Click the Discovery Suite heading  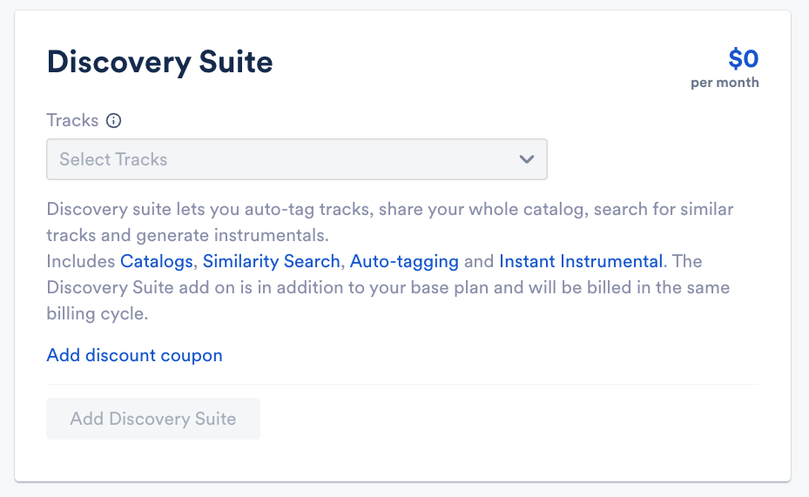pyautogui.click(x=159, y=62)
